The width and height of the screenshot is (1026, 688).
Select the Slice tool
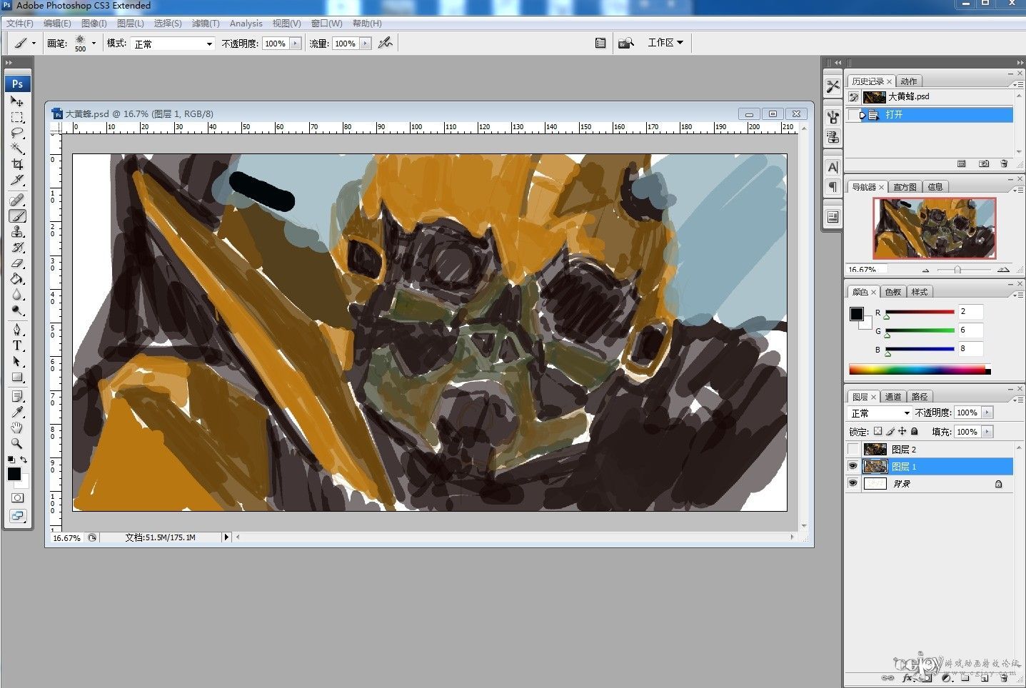pos(17,180)
